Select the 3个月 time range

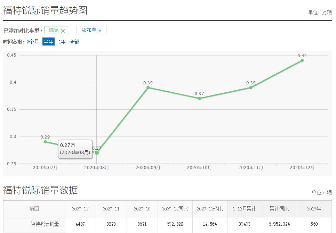coord(33,42)
